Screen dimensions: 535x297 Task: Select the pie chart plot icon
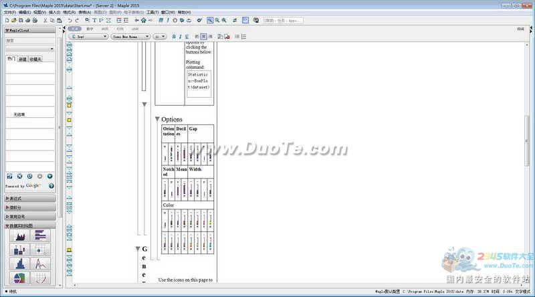click(x=19, y=278)
